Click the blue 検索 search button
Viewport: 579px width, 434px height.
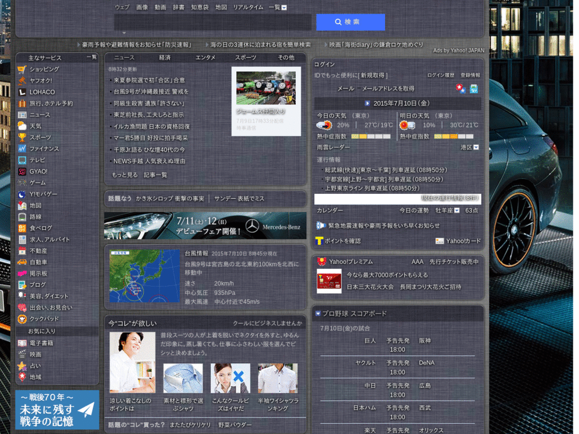pos(351,22)
